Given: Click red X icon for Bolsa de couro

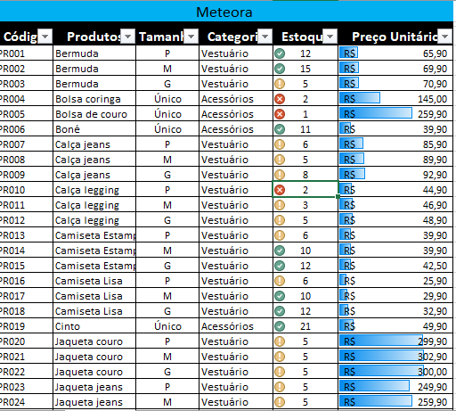Looking at the screenshot, I should click(280, 114).
